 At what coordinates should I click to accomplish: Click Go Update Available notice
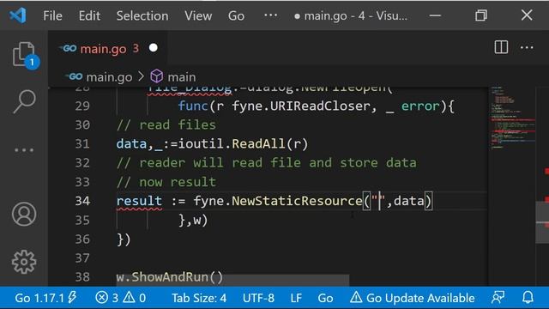[412, 298]
